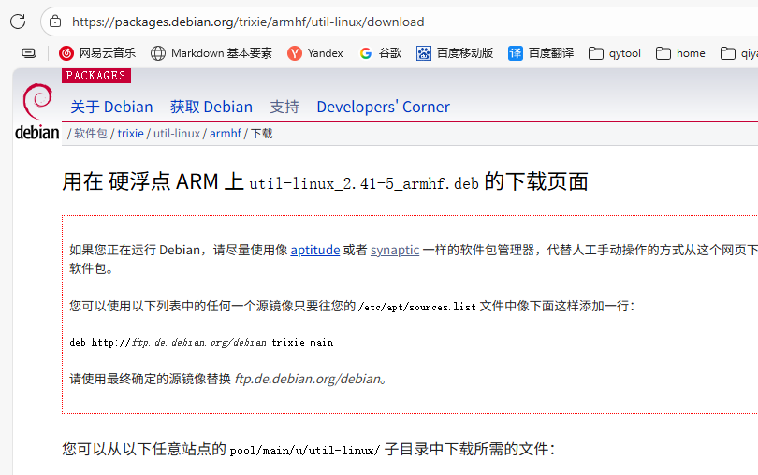Open the 谷歌 Google bookmark
This screenshot has height=475, width=758.
click(381, 53)
